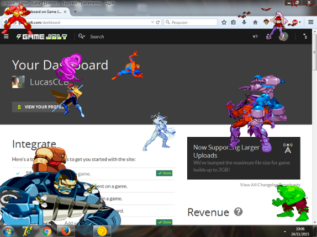Launch Google Chrome from the taskbar
This screenshot has width=317, height=237.
pos(47,231)
